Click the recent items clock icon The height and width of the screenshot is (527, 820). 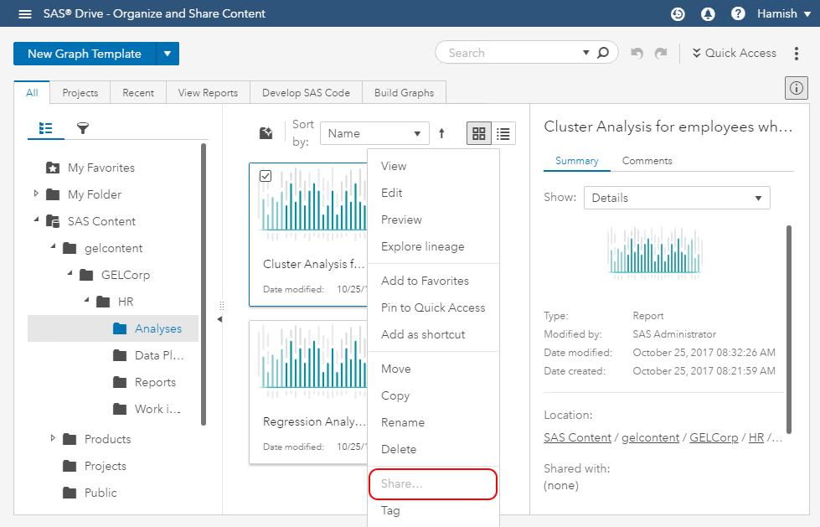coord(678,14)
